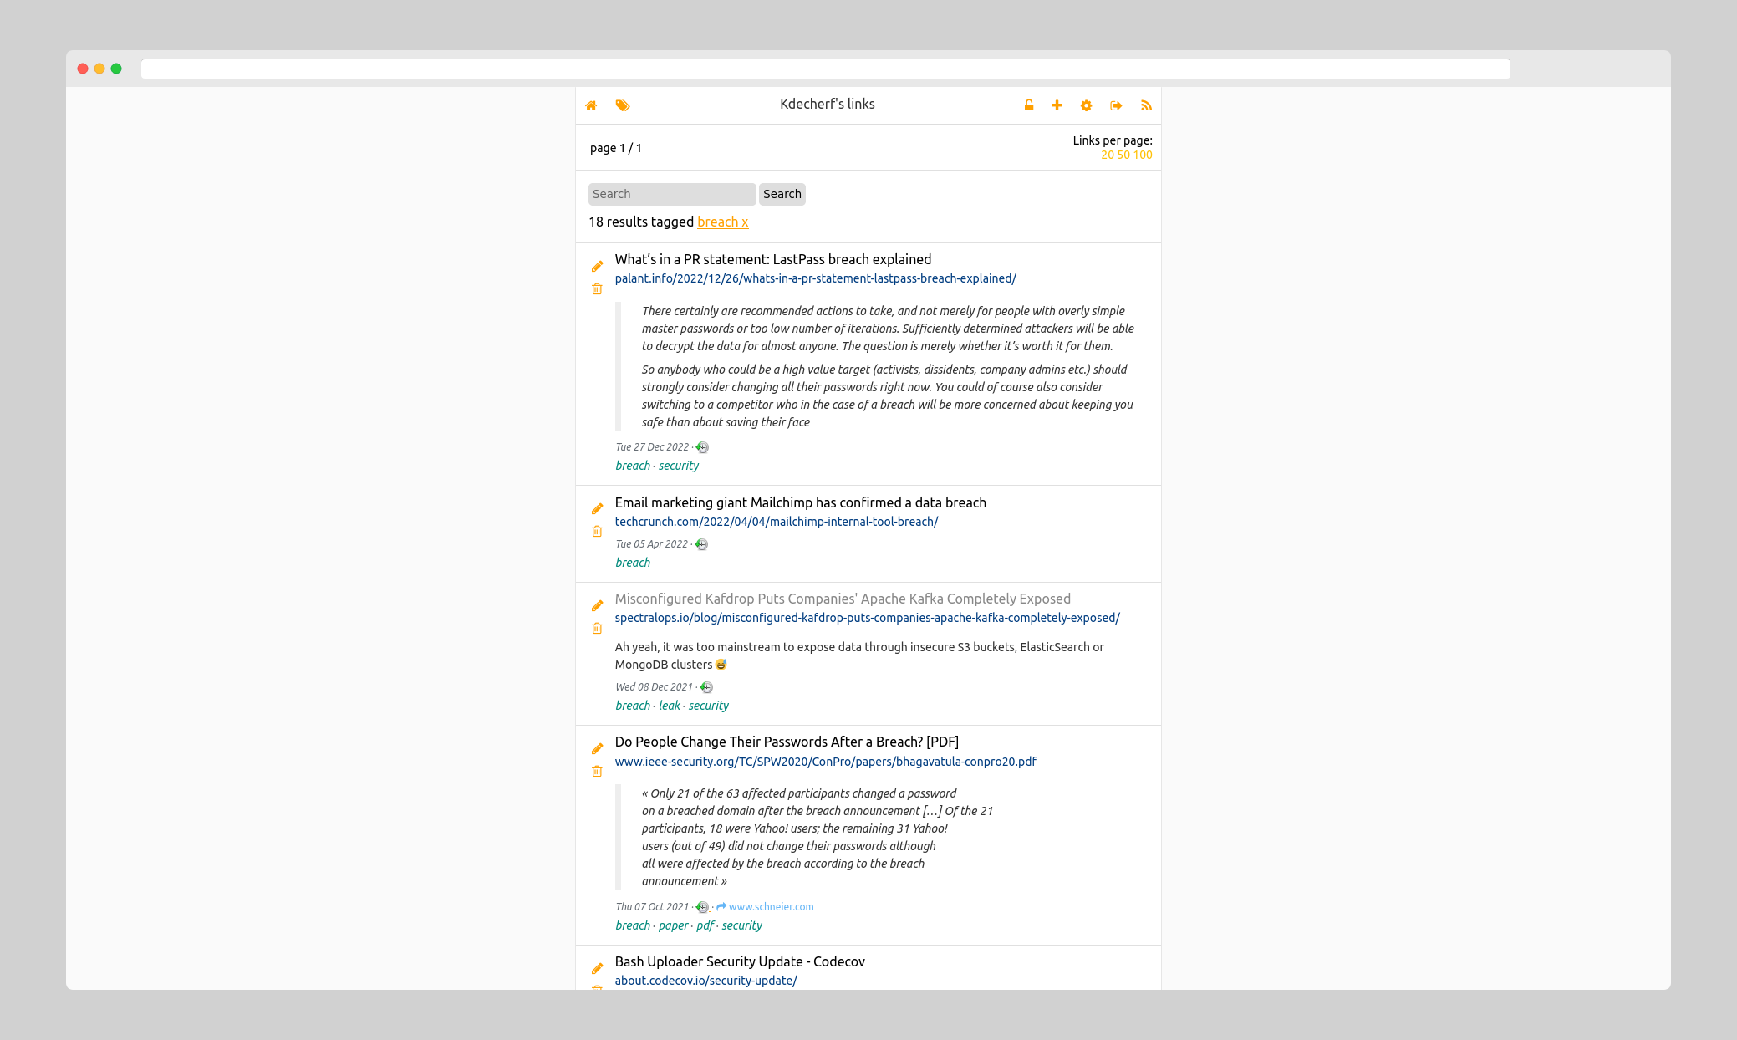Delete the Mailchimp link using trash icon

597,532
